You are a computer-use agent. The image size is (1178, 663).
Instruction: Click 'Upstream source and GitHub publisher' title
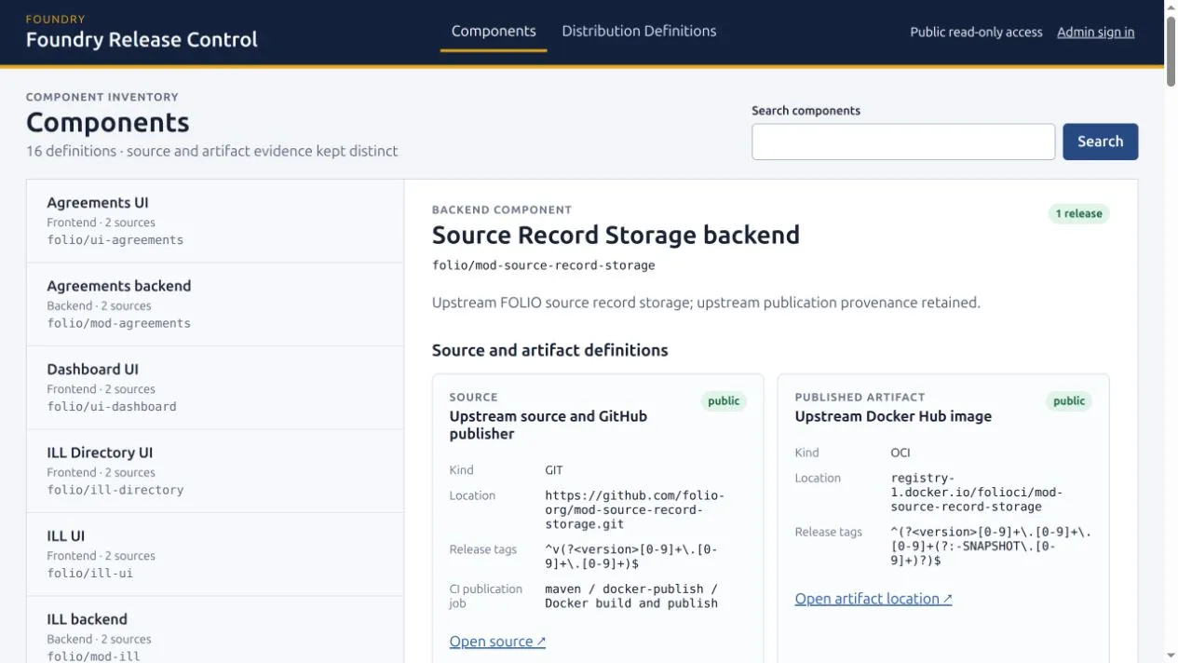click(548, 425)
